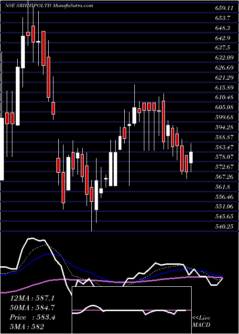Click the 648.3 price axis label
This screenshot has width=239, height=334.
pyautogui.click(x=223, y=28)
